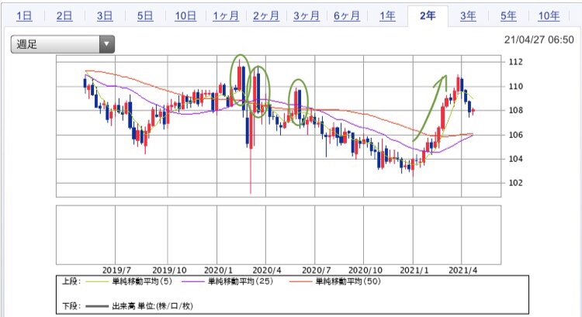Open the 週足 candle interval dropdown

coord(62,44)
